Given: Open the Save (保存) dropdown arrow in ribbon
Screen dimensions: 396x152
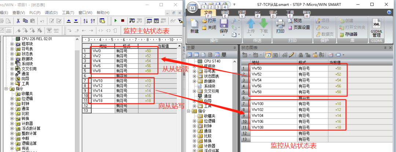Looking at the screenshot, I should (x=224, y=35).
